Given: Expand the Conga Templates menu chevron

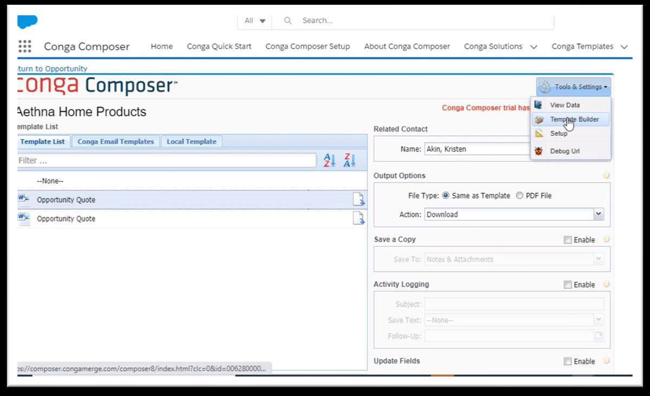Looking at the screenshot, I should coord(624,47).
